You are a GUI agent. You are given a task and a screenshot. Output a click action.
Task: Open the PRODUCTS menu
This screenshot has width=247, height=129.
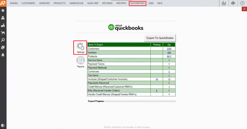tap(60, 3)
